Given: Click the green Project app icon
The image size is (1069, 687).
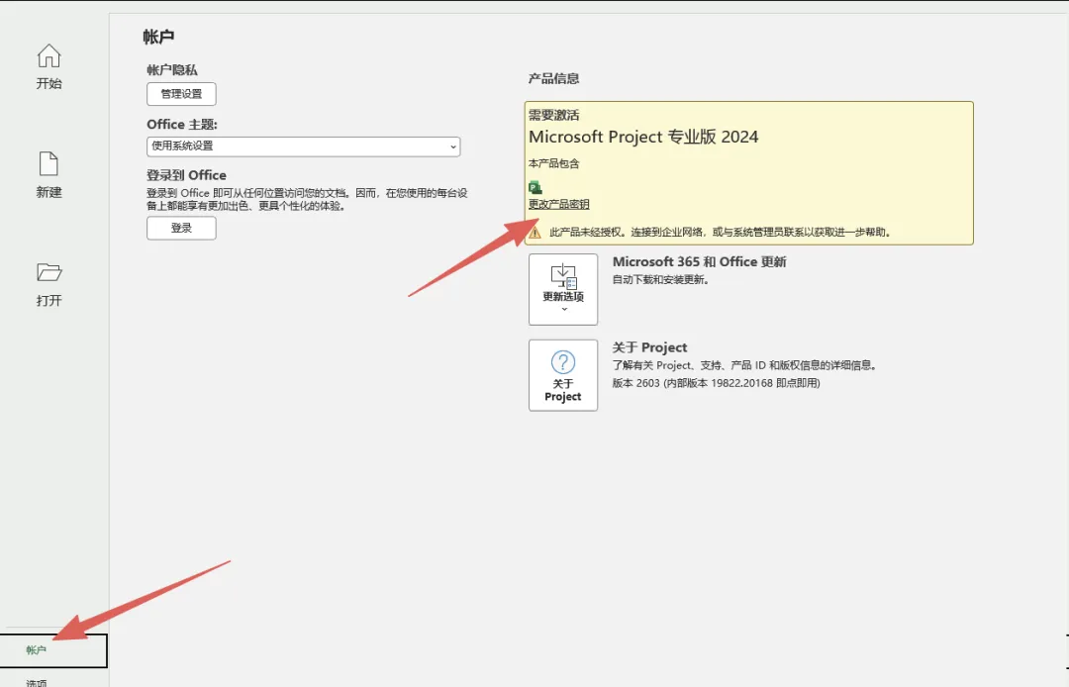Looking at the screenshot, I should (535, 187).
